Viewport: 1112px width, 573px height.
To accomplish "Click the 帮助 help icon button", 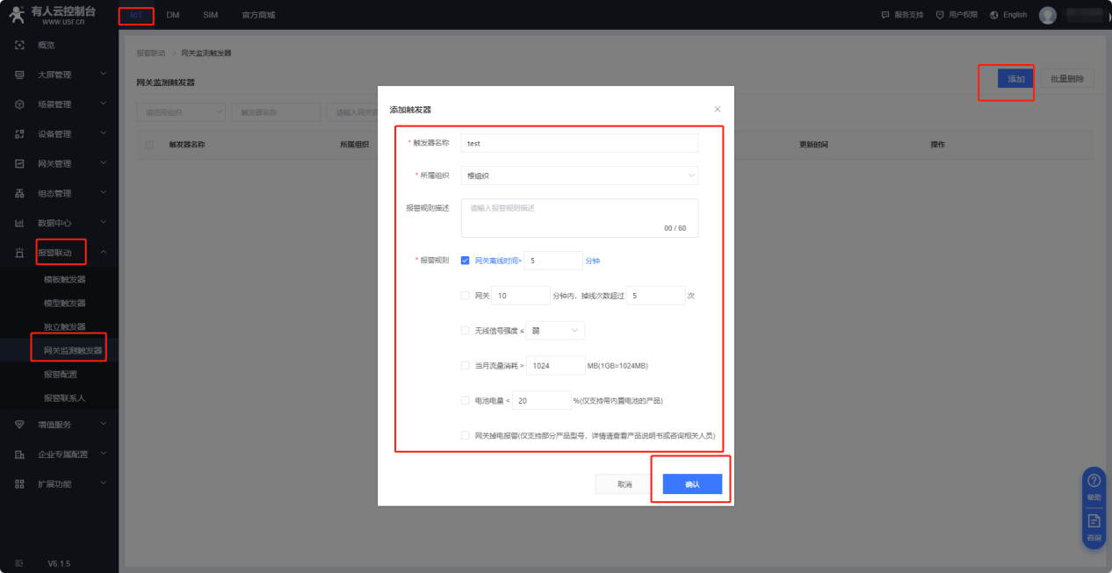I will [1094, 481].
